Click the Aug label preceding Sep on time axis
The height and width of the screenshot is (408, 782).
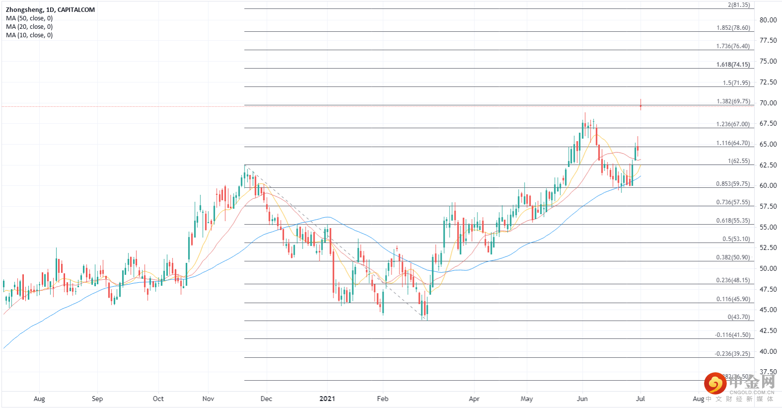[39, 399]
